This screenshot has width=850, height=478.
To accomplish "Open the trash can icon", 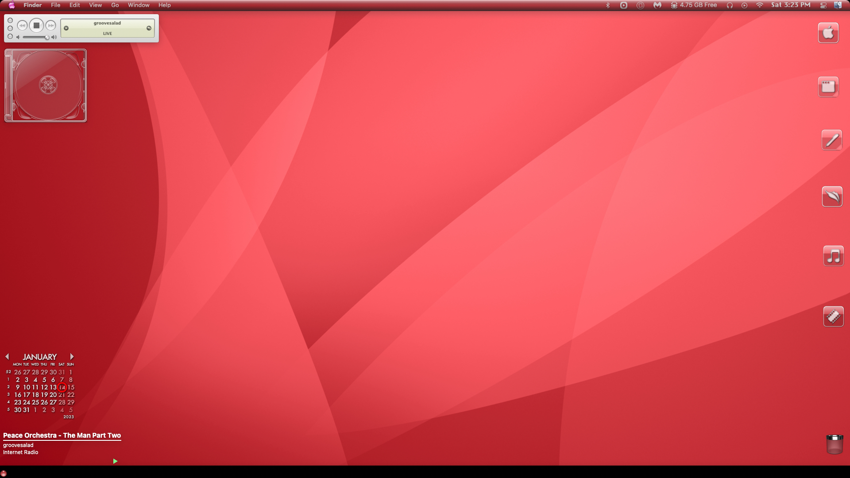I will (835, 444).
